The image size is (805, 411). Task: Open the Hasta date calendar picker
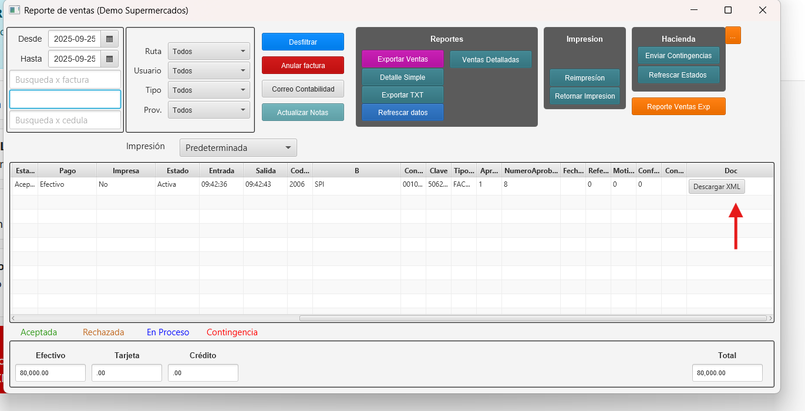tap(109, 59)
